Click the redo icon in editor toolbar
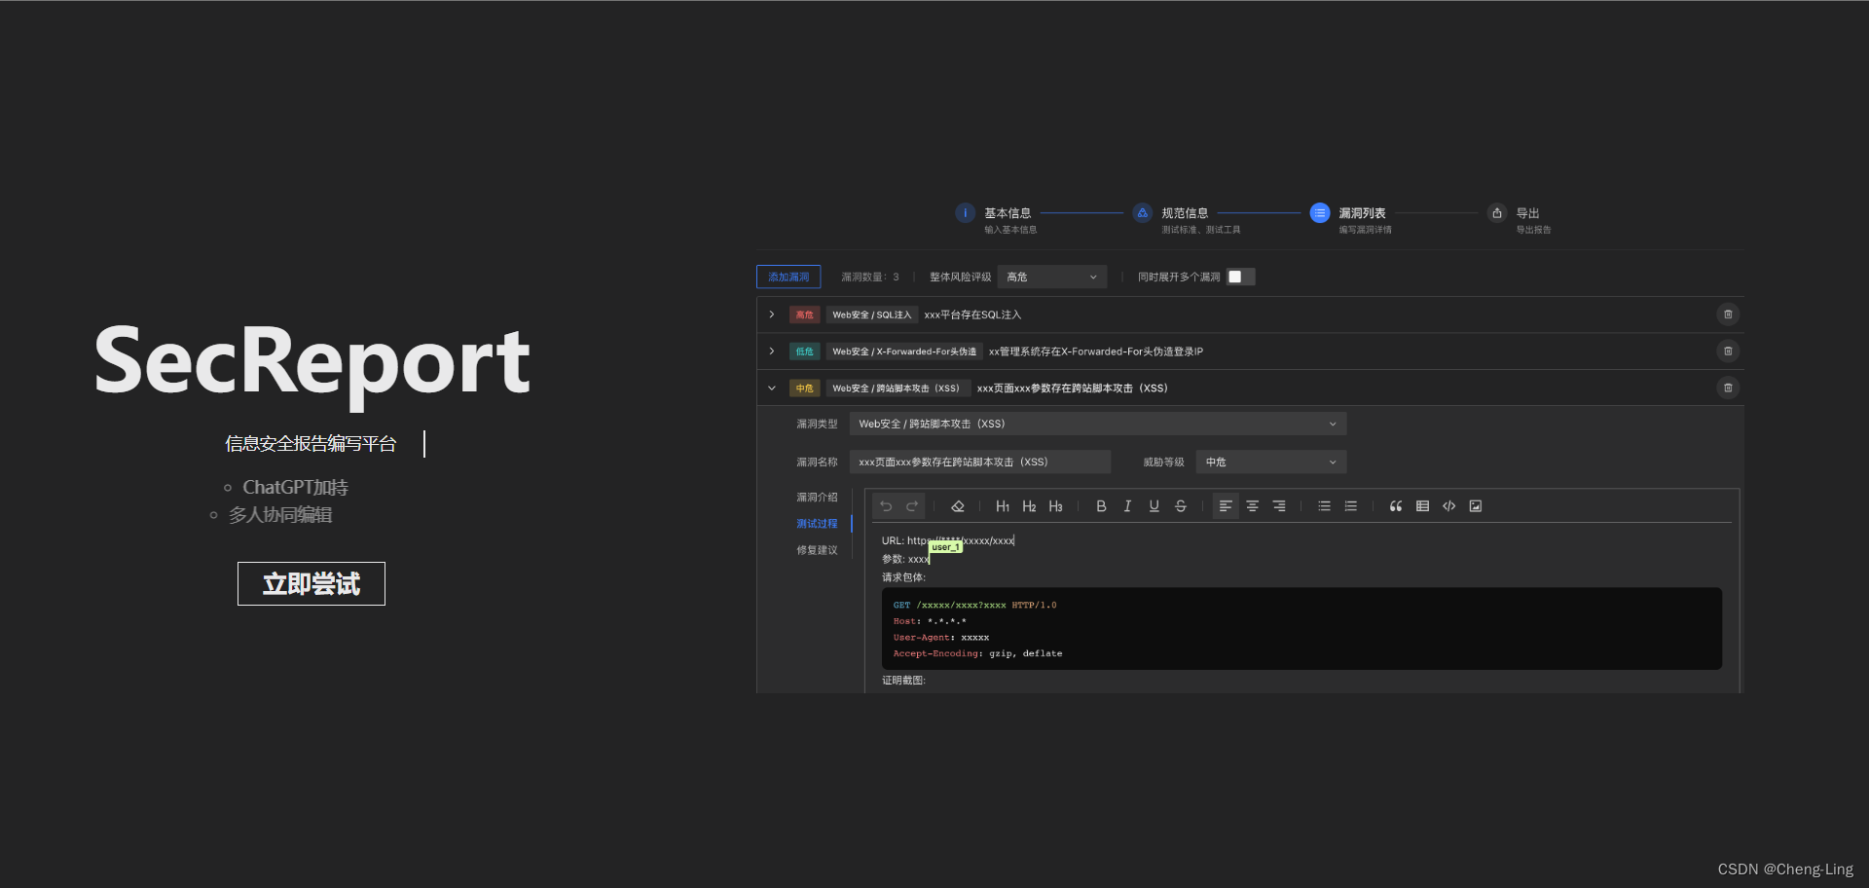The width and height of the screenshot is (1869, 888). point(912,506)
